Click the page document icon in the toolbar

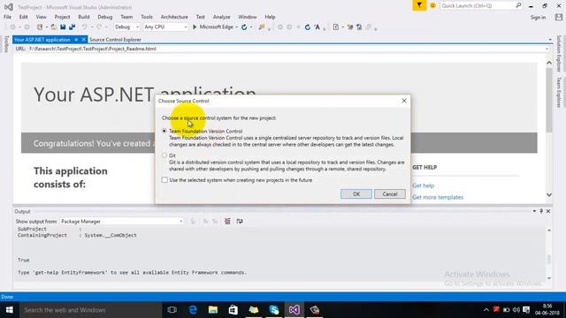tap(336, 27)
